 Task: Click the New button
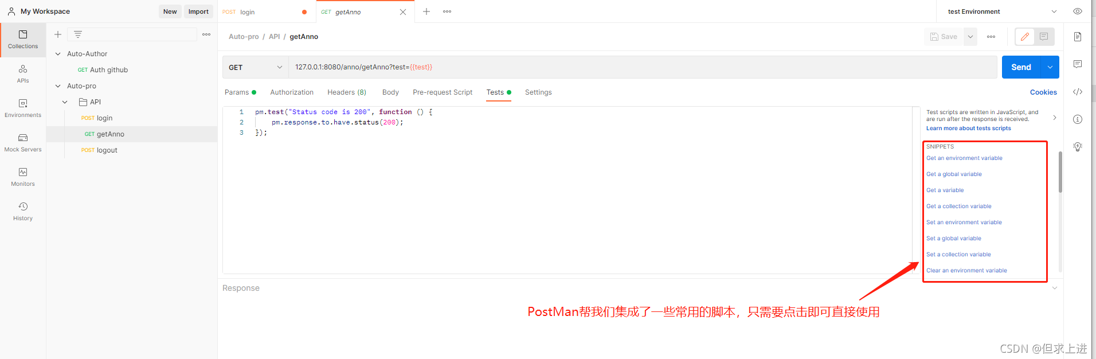[170, 11]
